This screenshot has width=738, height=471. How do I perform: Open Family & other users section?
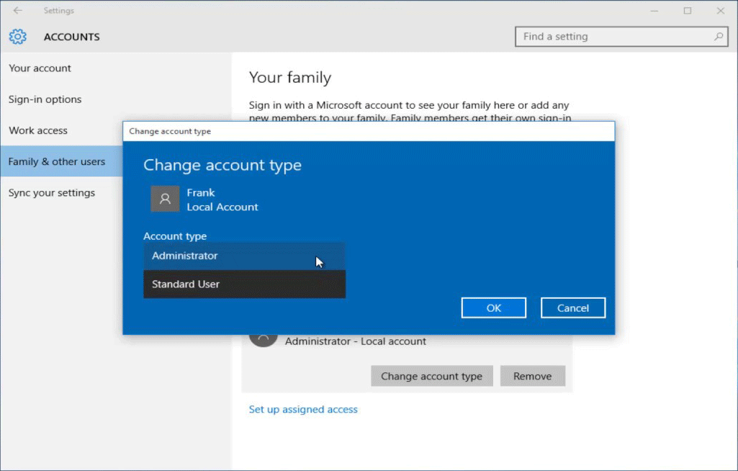pyautogui.click(x=62, y=161)
